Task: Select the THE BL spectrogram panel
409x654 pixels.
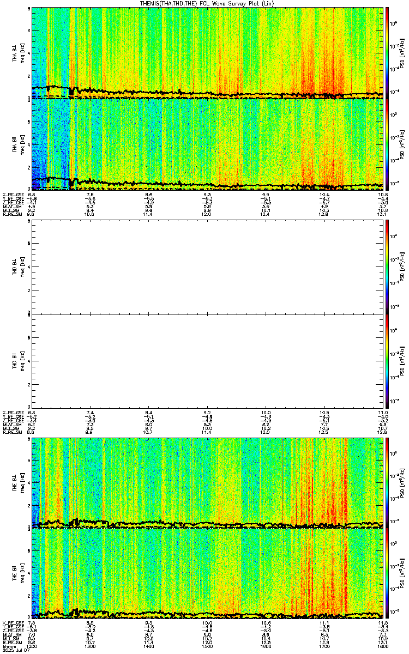Action: tap(208, 483)
